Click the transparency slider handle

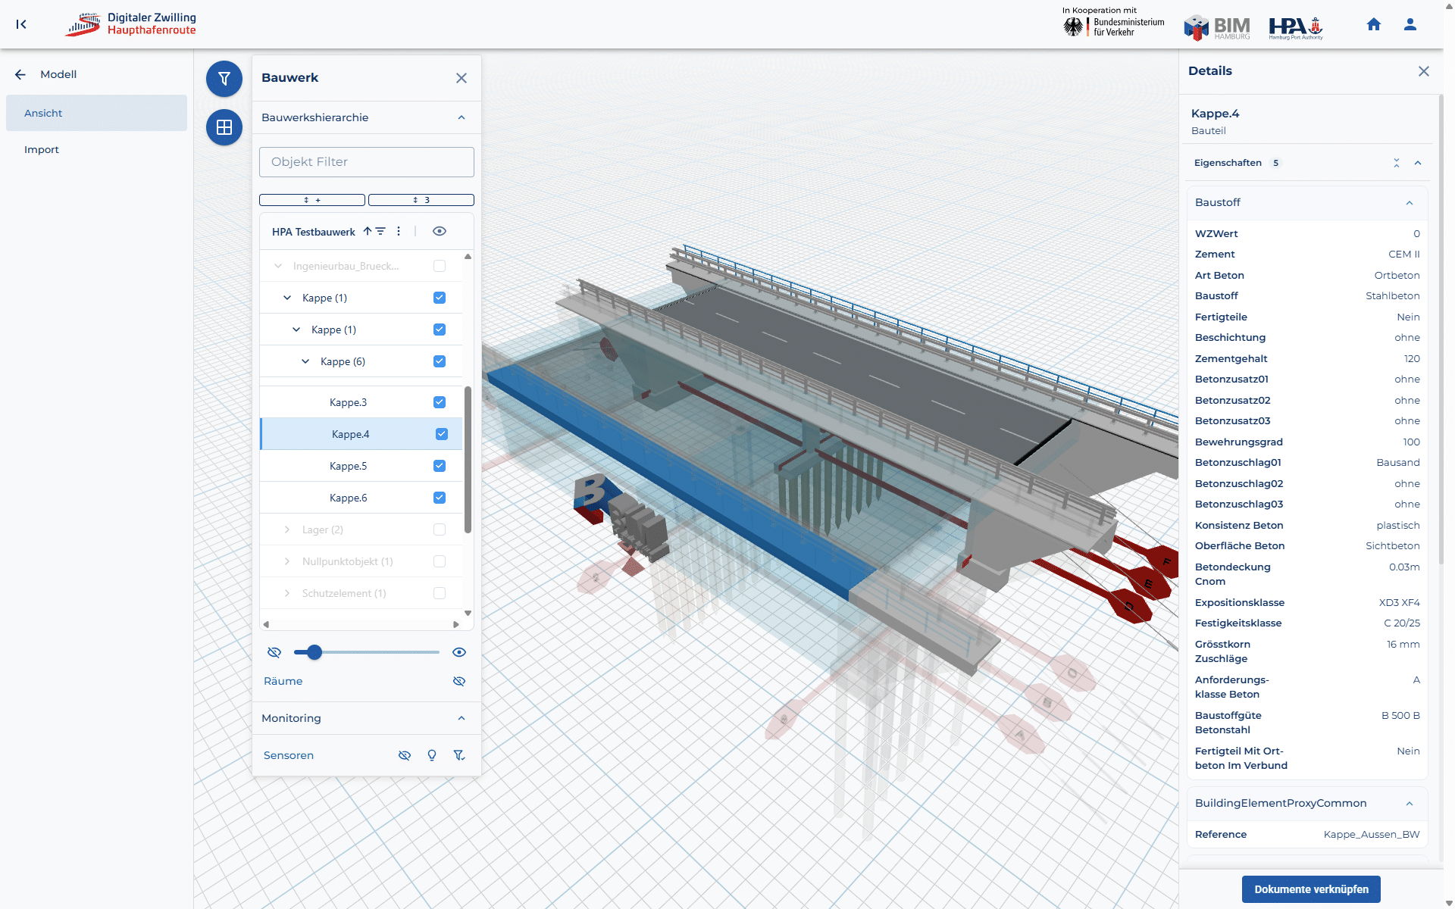[x=314, y=652]
